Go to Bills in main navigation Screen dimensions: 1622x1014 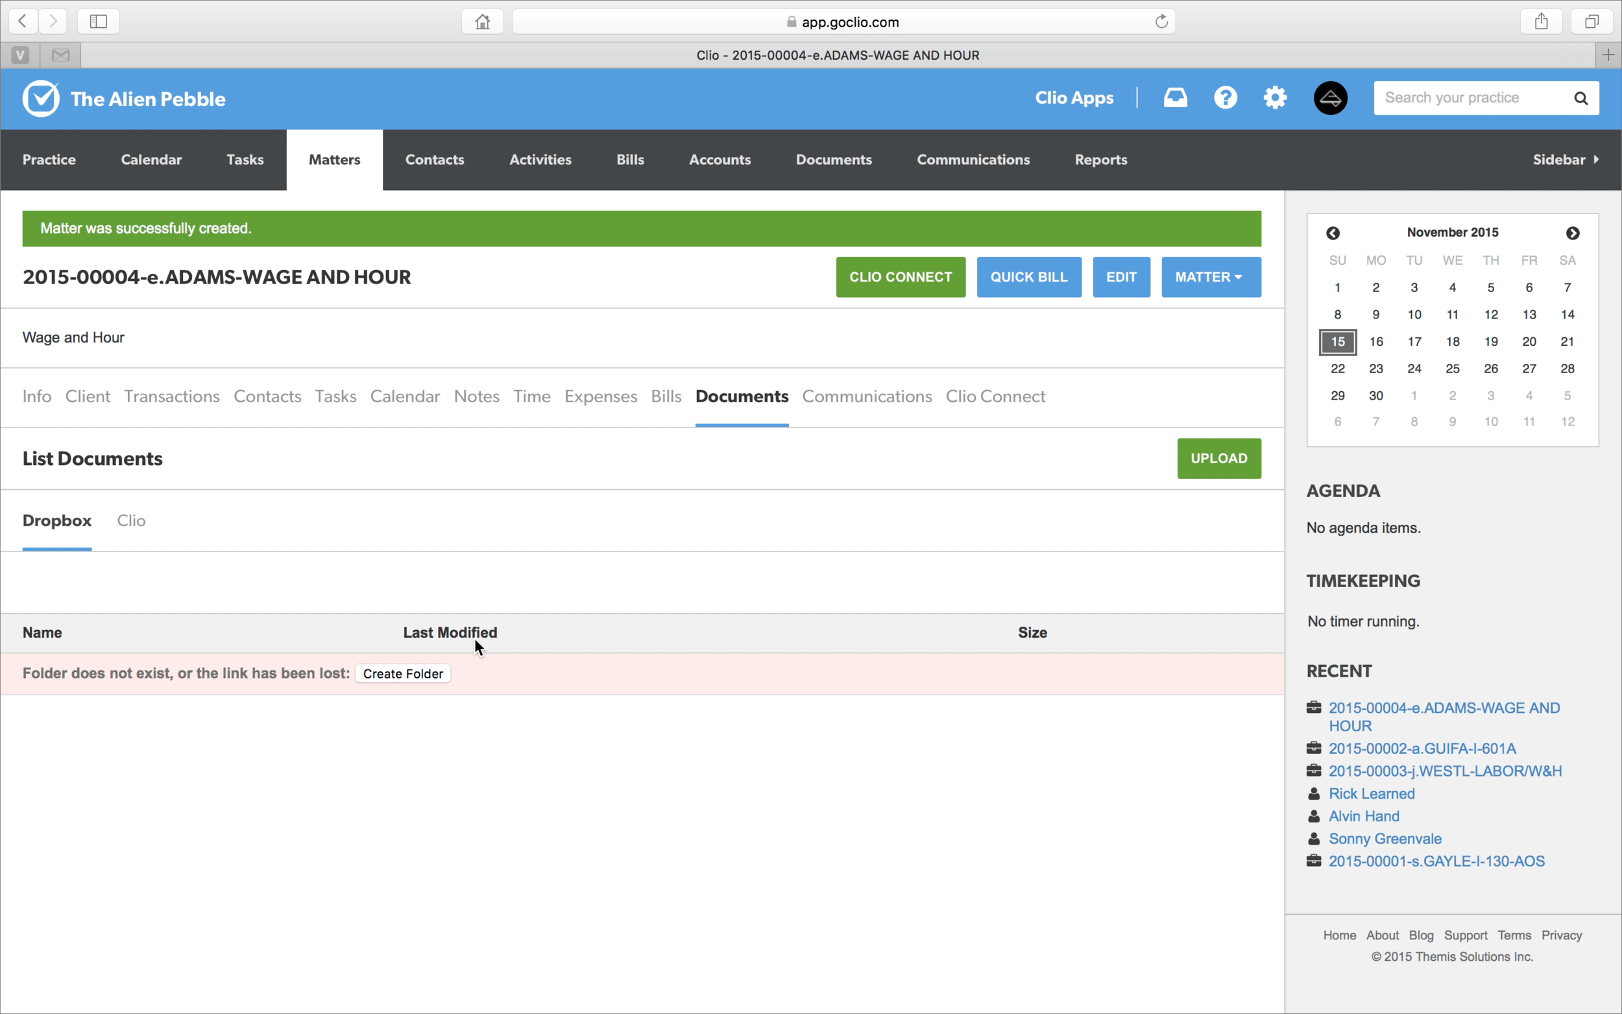[629, 160]
